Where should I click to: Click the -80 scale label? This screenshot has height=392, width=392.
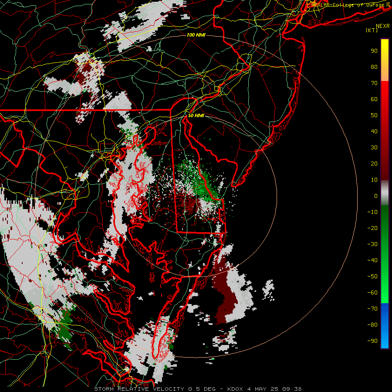tap(372, 325)
